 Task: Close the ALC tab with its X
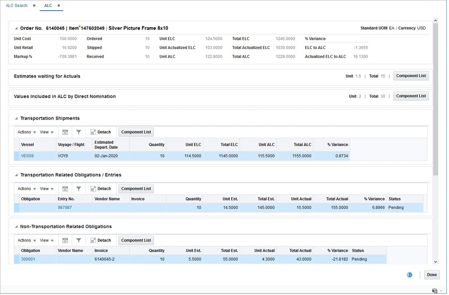pos(59,6)
